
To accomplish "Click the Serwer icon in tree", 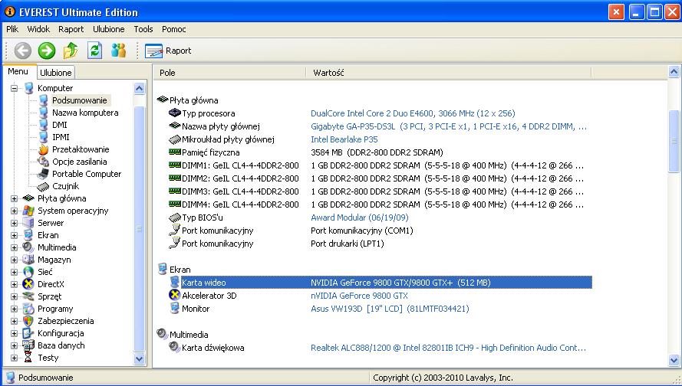I will (x=28, y=223).
